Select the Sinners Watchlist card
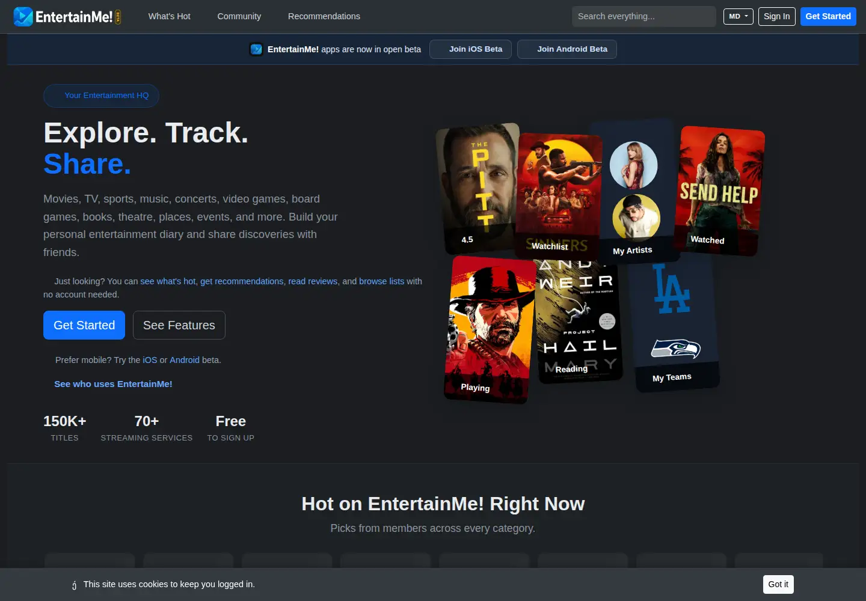 [x=559, y=196]
